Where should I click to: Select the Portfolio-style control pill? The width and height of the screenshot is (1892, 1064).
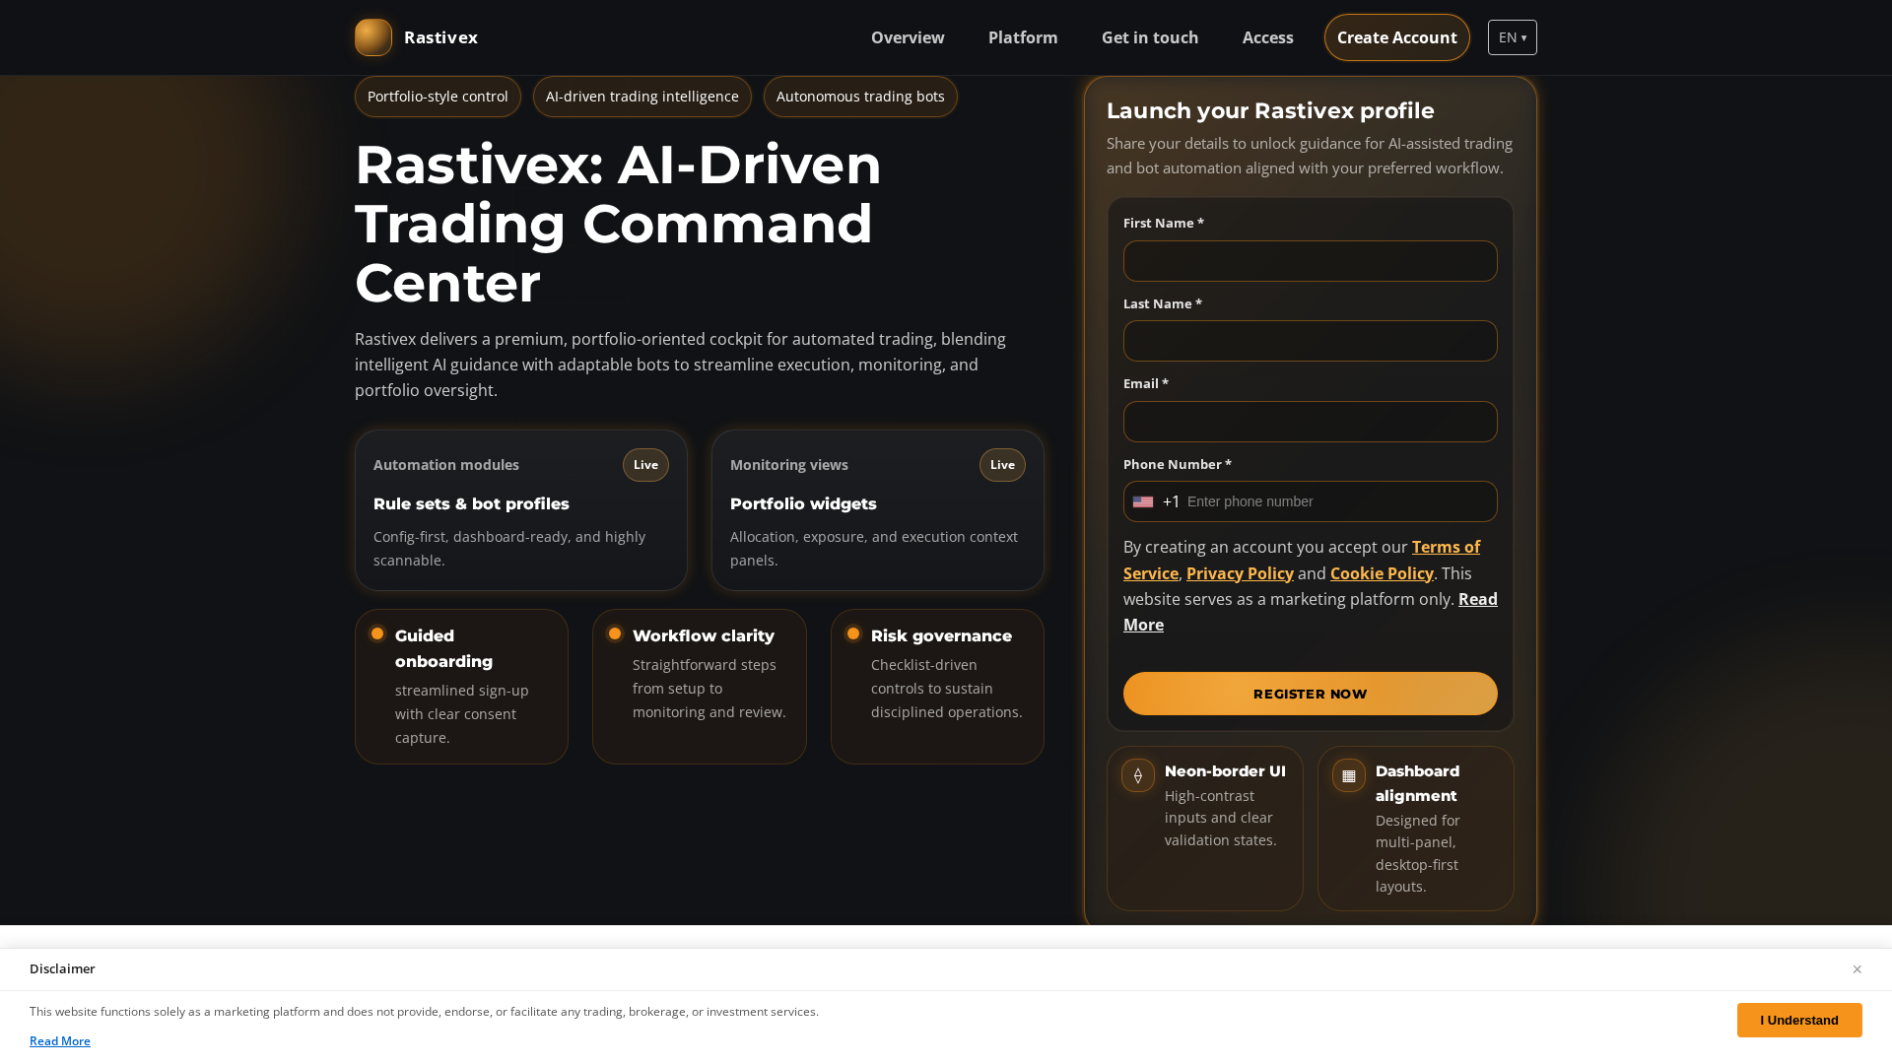point(438,97)
